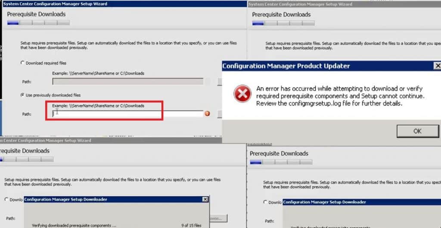The image size is (441, 228).
Task: Click the "9 of 15 files" progress count
Action: click(x=192, y=225)
